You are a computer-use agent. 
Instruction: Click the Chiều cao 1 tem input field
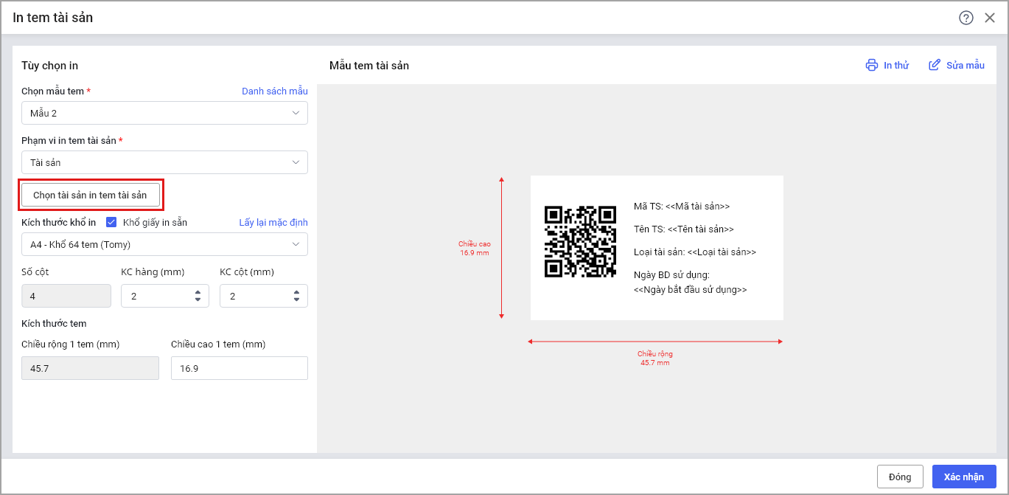pos(239,368)
